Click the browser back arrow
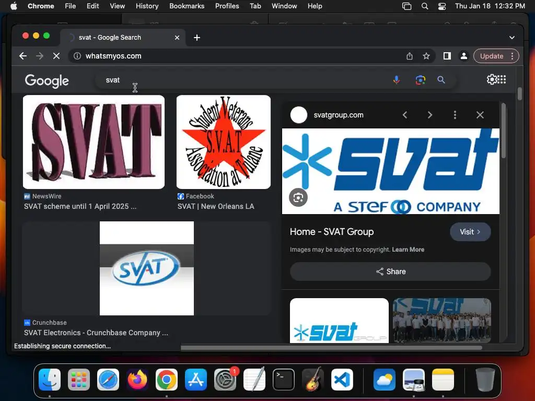The width and height of the screenshot is (535, 401). [x=23, y=56]
